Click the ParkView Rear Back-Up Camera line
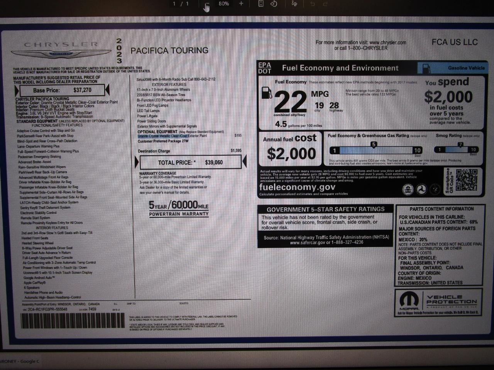The image size is (494, 370). coord(43,172)
